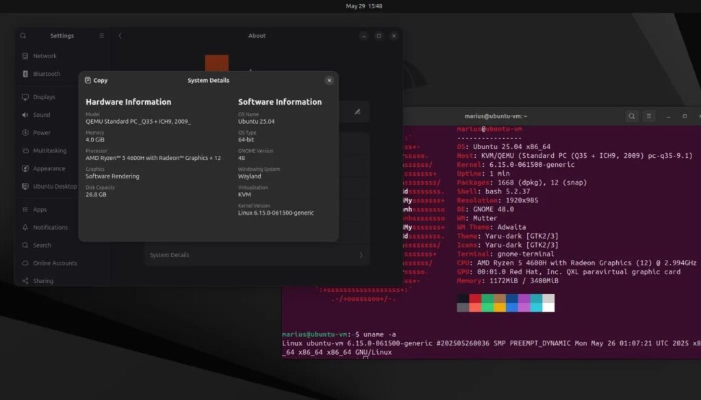Image resolution: width=701 pixels, height=400 pixels.
Task: Click the Sound speaker icon in sidebar
Action: click(25, 115)
